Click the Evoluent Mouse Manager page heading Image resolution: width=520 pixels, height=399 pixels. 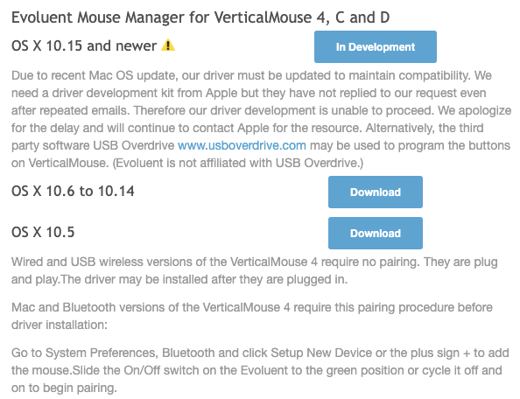click(200, 17)
